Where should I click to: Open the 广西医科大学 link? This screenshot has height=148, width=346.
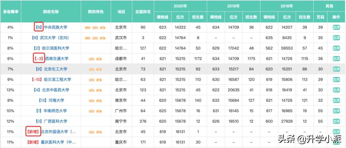click(56, 121)
